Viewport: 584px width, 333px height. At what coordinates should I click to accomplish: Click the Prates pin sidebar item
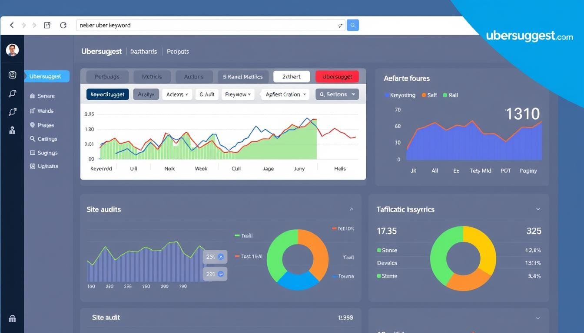(x=42, y=125)
